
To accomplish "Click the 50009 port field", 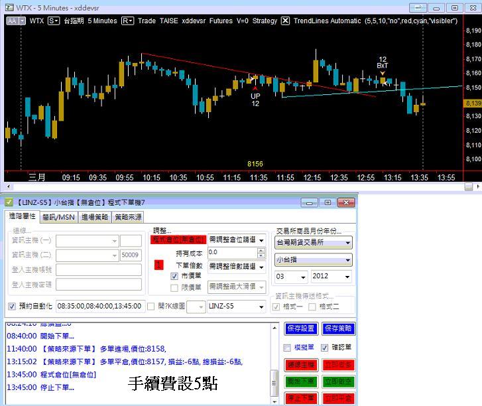I will click(131, 255).
